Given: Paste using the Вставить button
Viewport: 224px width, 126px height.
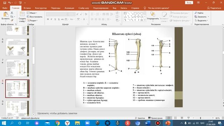Looking at the screenshot, I should pyautogui.click(x=6, y=16).
